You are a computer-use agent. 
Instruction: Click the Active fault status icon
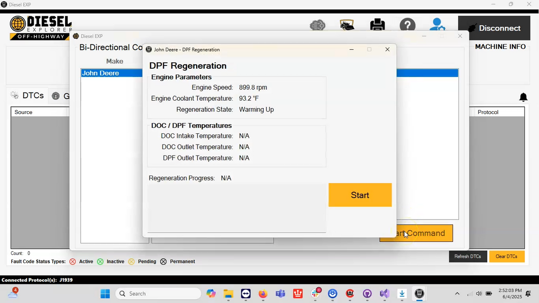(x=73, y=261)
